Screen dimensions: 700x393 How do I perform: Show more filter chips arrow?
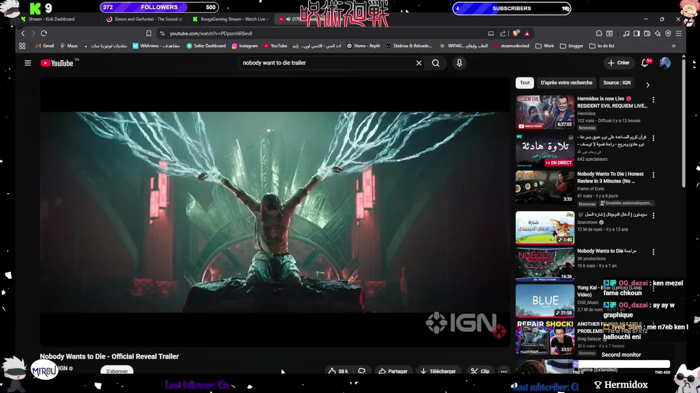click(648, 85)
